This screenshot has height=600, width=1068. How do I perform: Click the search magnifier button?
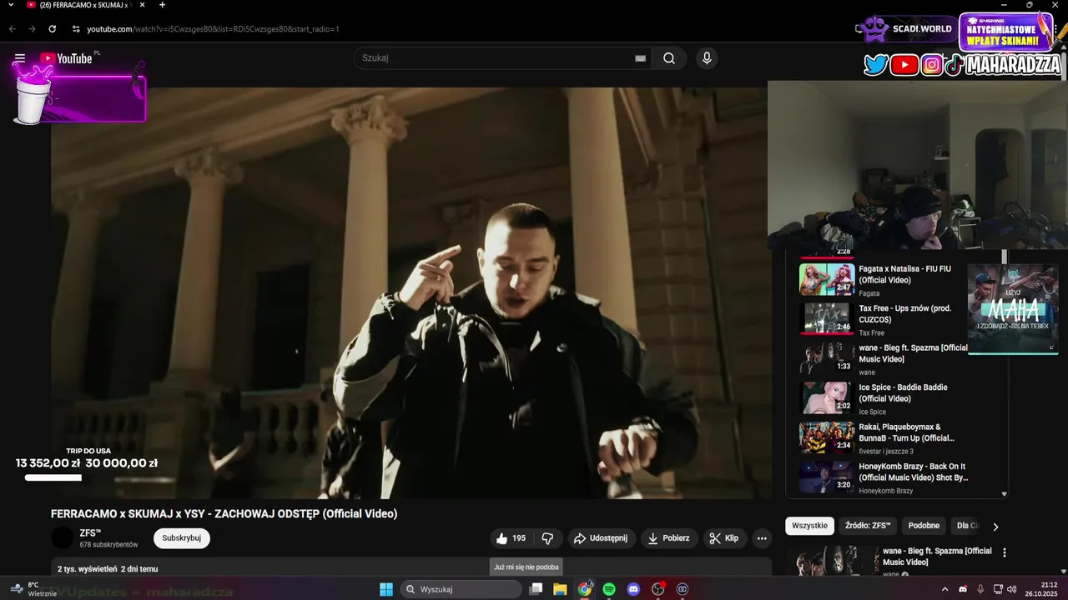point(669,58)
